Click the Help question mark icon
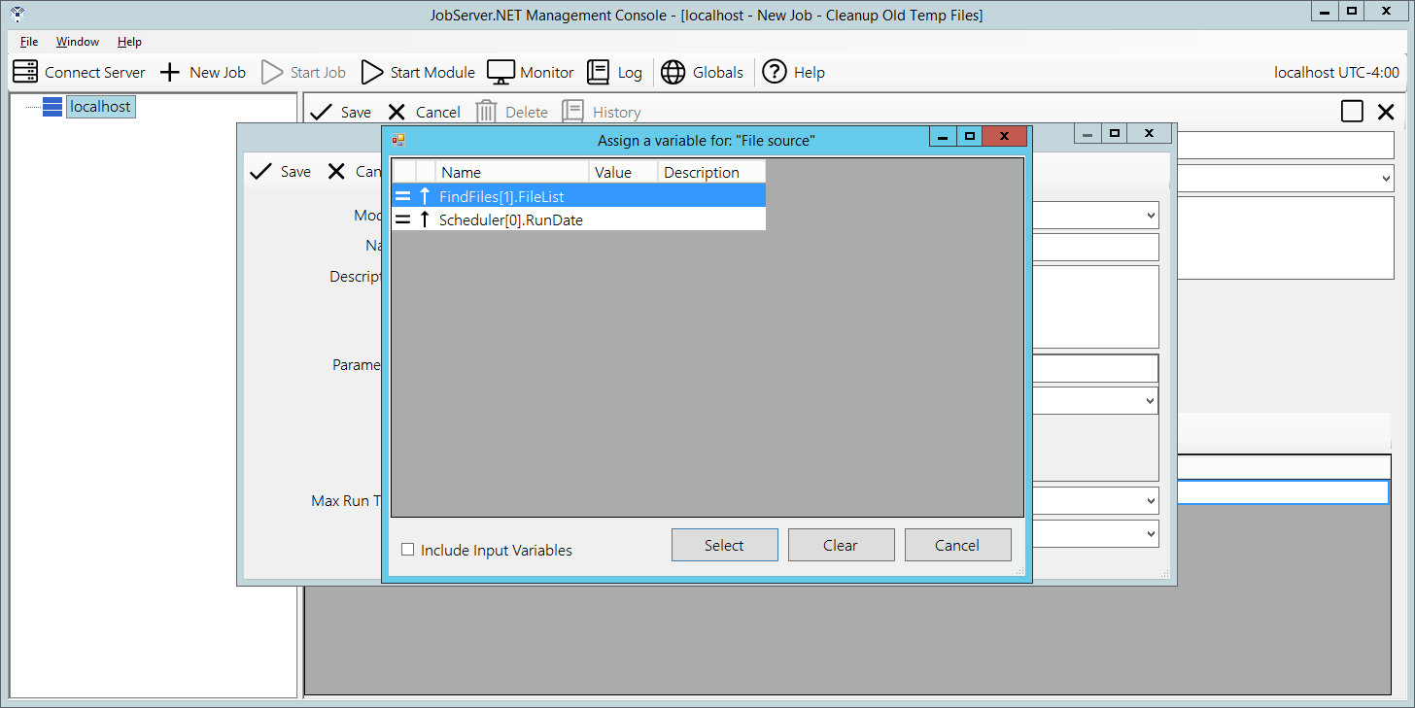The height and width of the screenshot is (708, 1415). [x=774, y=72]
